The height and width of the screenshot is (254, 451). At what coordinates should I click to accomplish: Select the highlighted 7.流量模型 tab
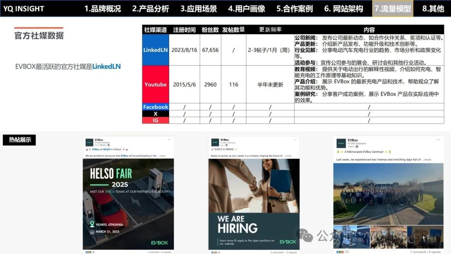[393, 9]
